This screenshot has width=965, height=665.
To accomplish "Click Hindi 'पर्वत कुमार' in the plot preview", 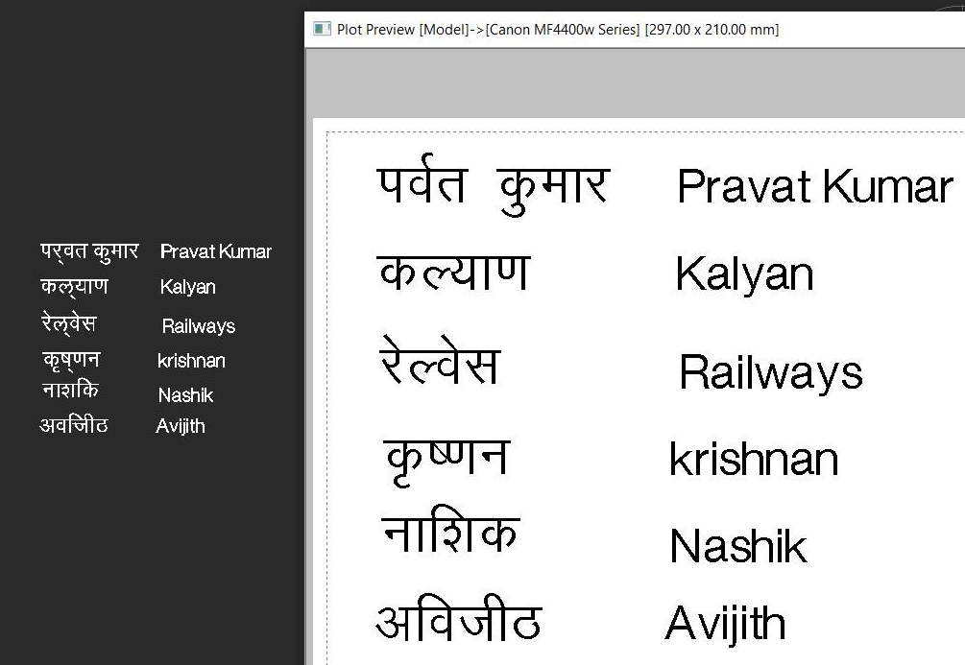I will point(493,186).
